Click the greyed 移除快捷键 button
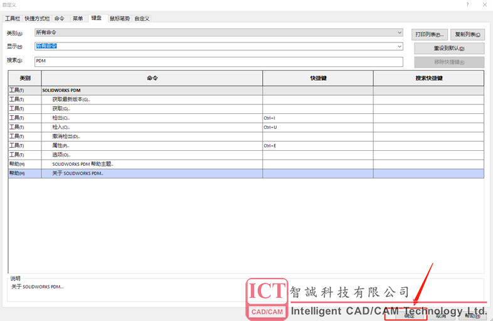 449,62
